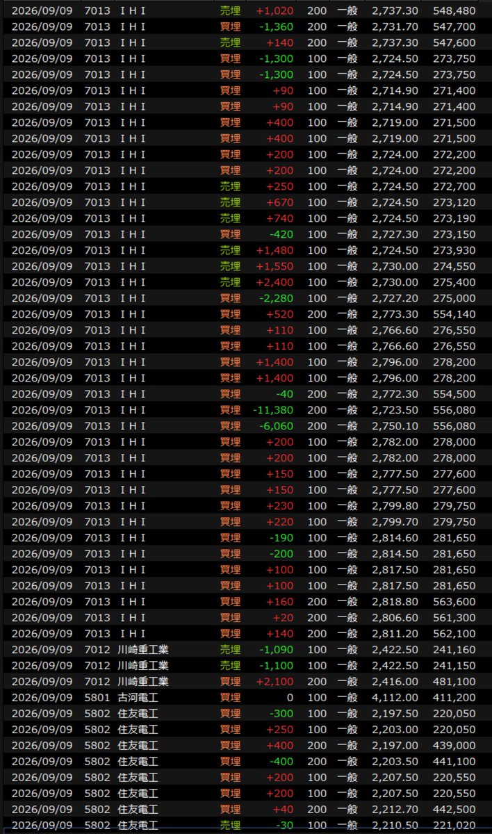The width and height of the screenshot is (492, 834).
Task: Click the Kawasaki loss value -1,090
Action: pos(275,650)
